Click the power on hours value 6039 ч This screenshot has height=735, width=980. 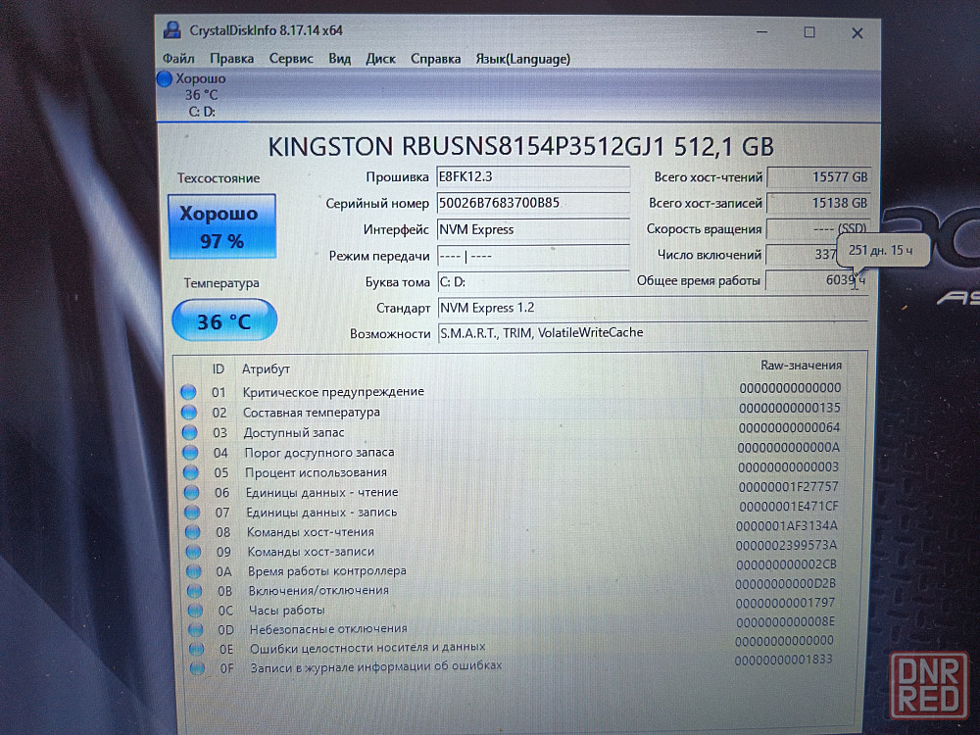(817, 280)
